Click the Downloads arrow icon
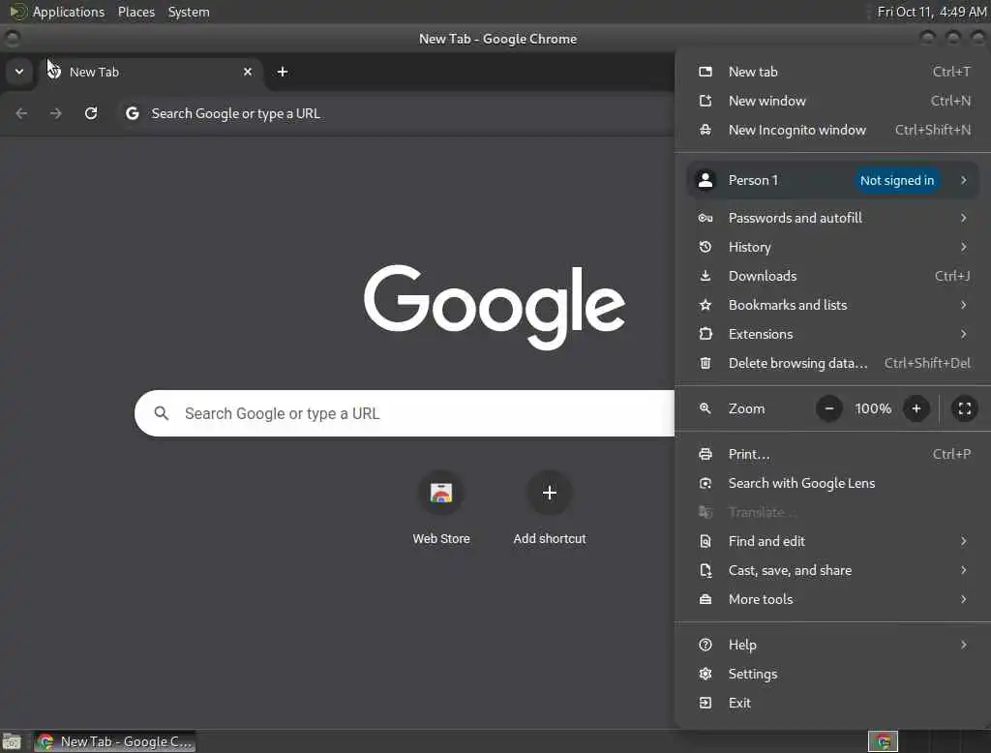The image size is (991, 753). (x=706, y=276)
